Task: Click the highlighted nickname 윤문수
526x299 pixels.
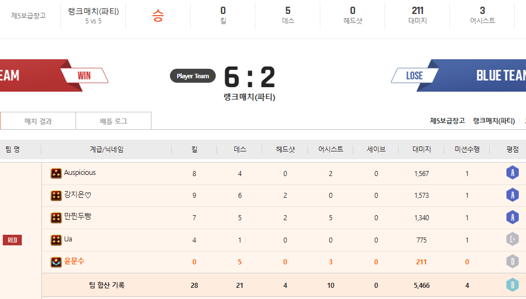Action: 74,261
